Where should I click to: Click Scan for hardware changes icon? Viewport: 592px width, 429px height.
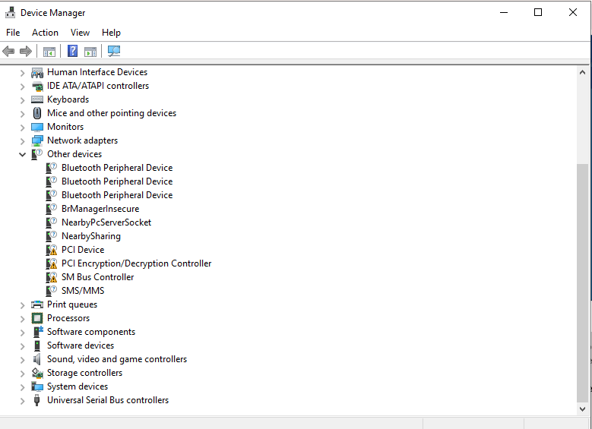(114, 51)
